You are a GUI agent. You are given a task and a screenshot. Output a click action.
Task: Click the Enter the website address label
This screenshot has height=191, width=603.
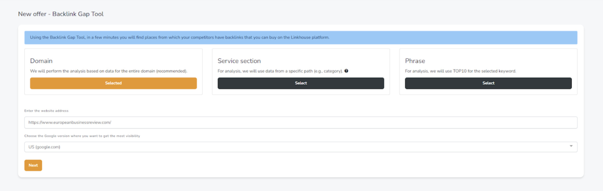pyautogui.click(x=46, y=111)
